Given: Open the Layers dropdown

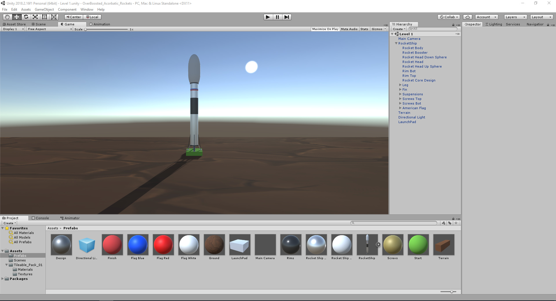Looking at the screenshot, I should pyautogui.click(x=515, y=17).
